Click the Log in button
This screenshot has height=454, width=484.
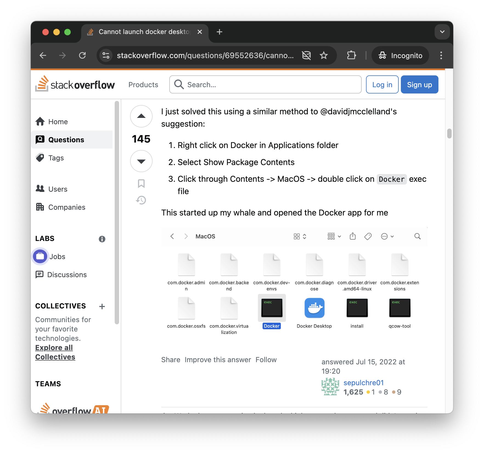point(382,85)
